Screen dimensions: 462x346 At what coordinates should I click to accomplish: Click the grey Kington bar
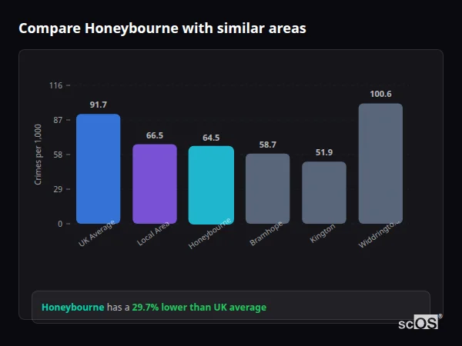324,193
